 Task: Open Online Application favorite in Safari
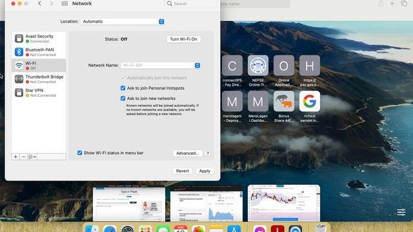(x=284, y=71)
